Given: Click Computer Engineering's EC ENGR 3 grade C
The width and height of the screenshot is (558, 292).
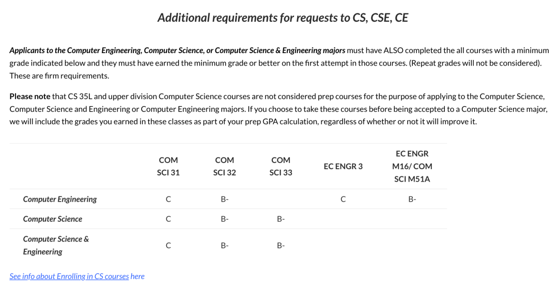Looking at the screenshot, I should [343, 199].
